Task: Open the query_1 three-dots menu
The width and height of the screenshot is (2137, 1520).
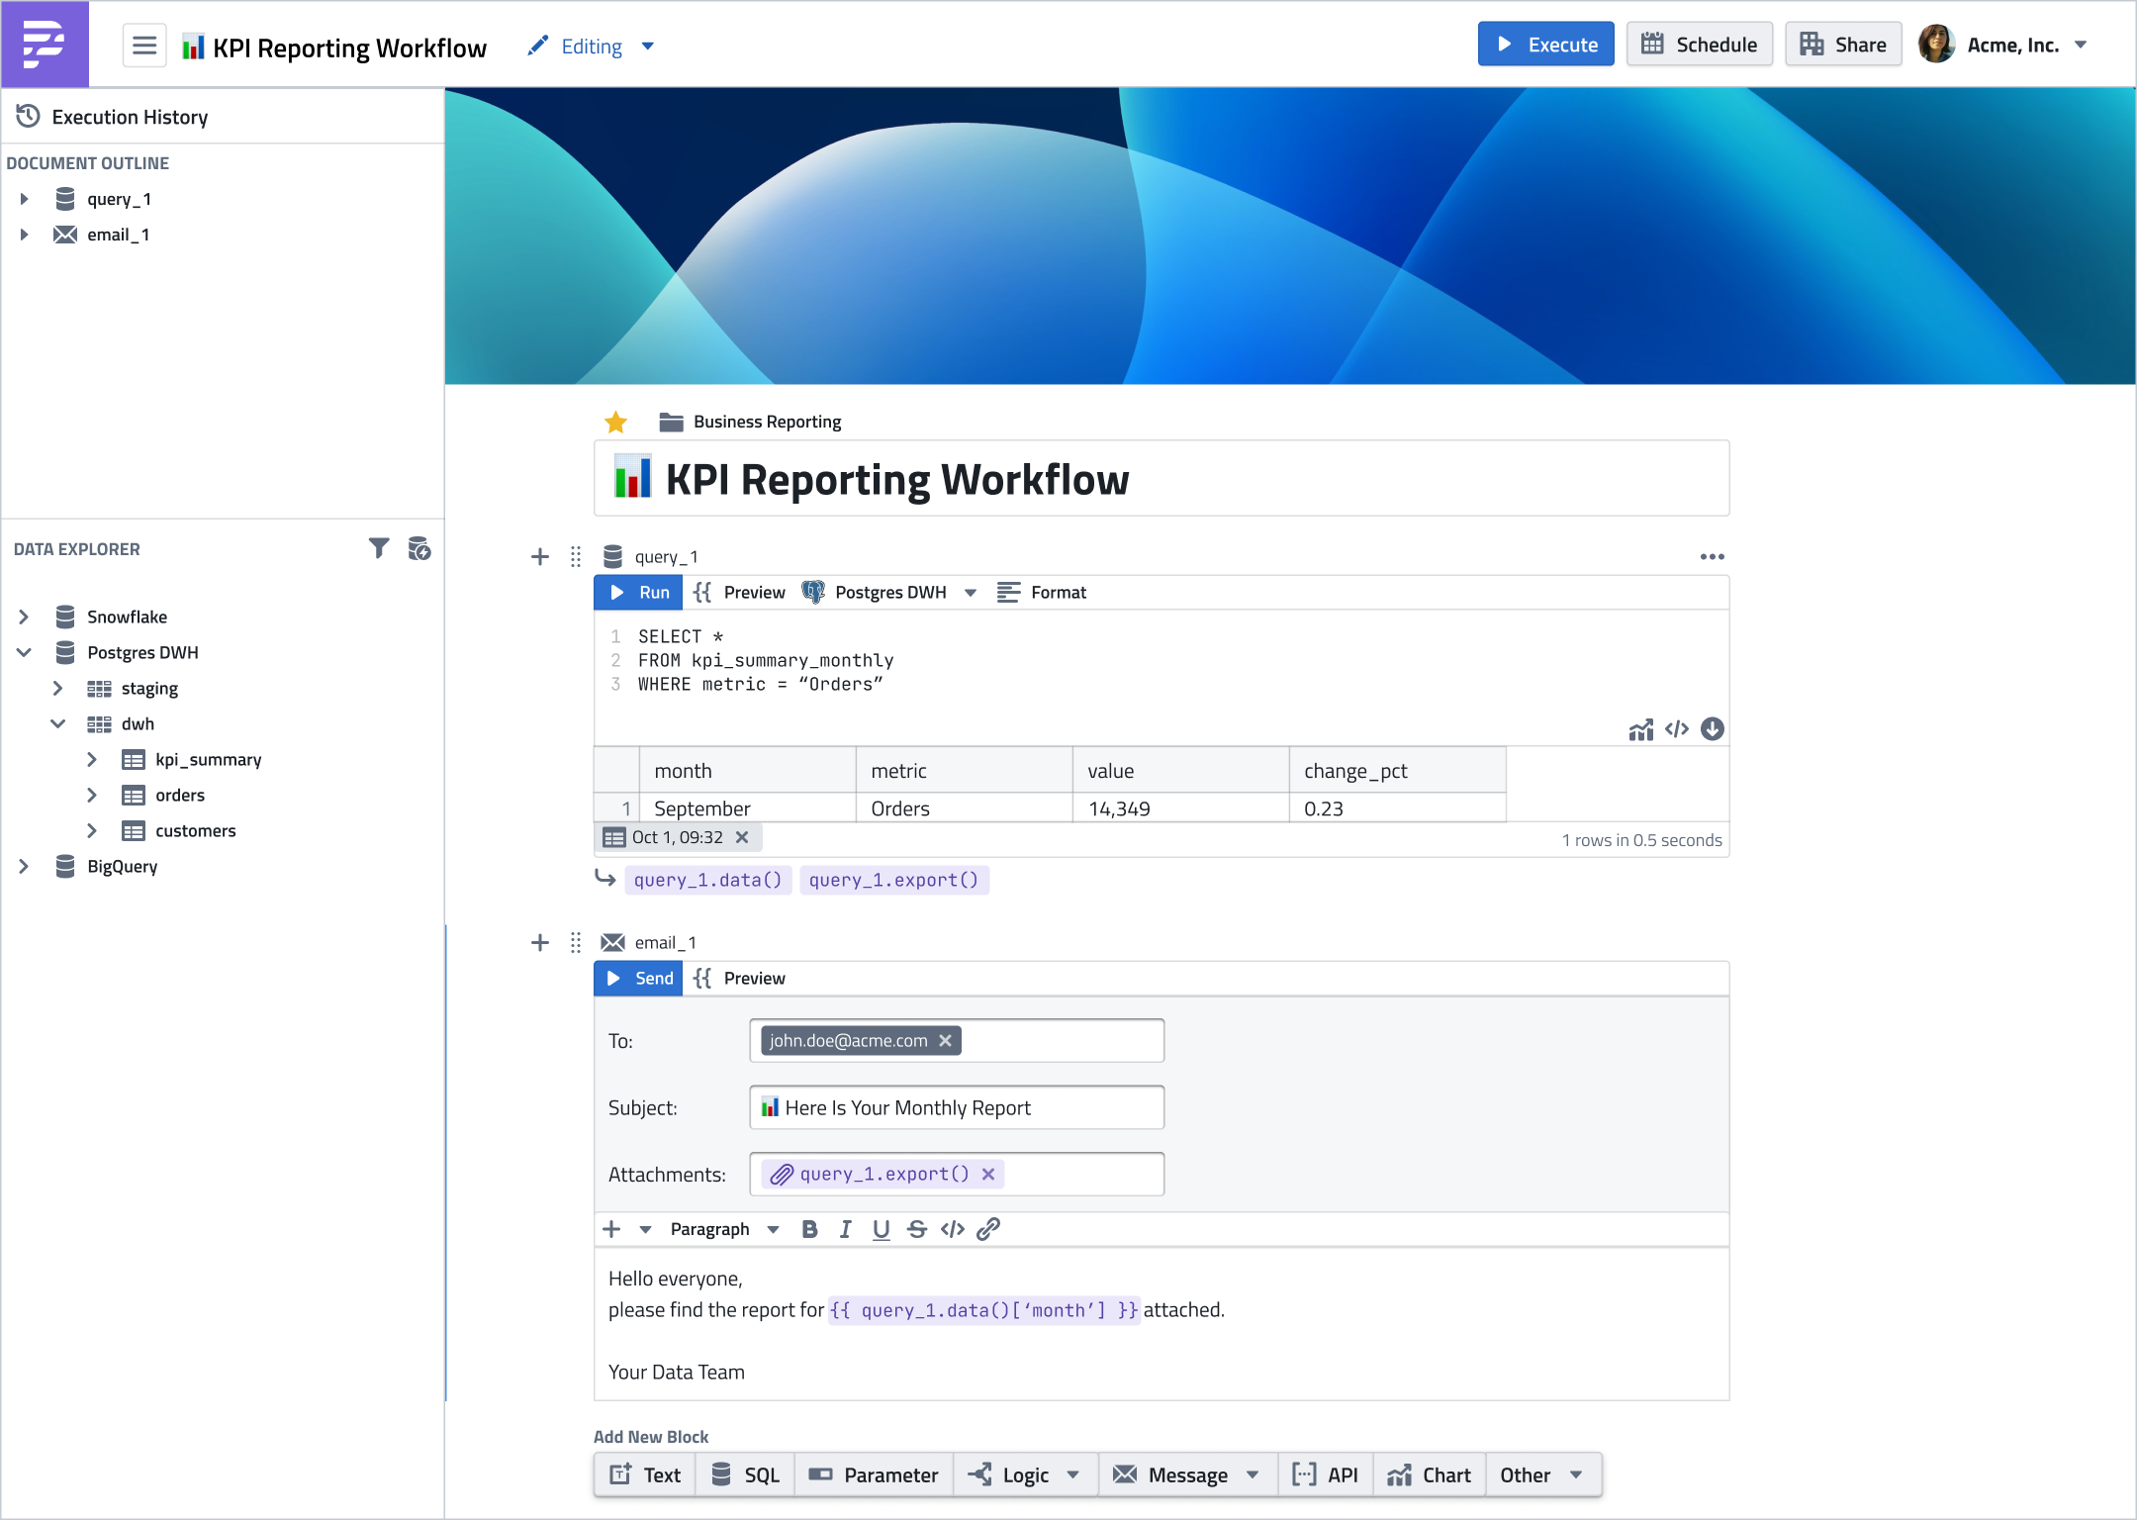Action: [x=1713, y=557]
